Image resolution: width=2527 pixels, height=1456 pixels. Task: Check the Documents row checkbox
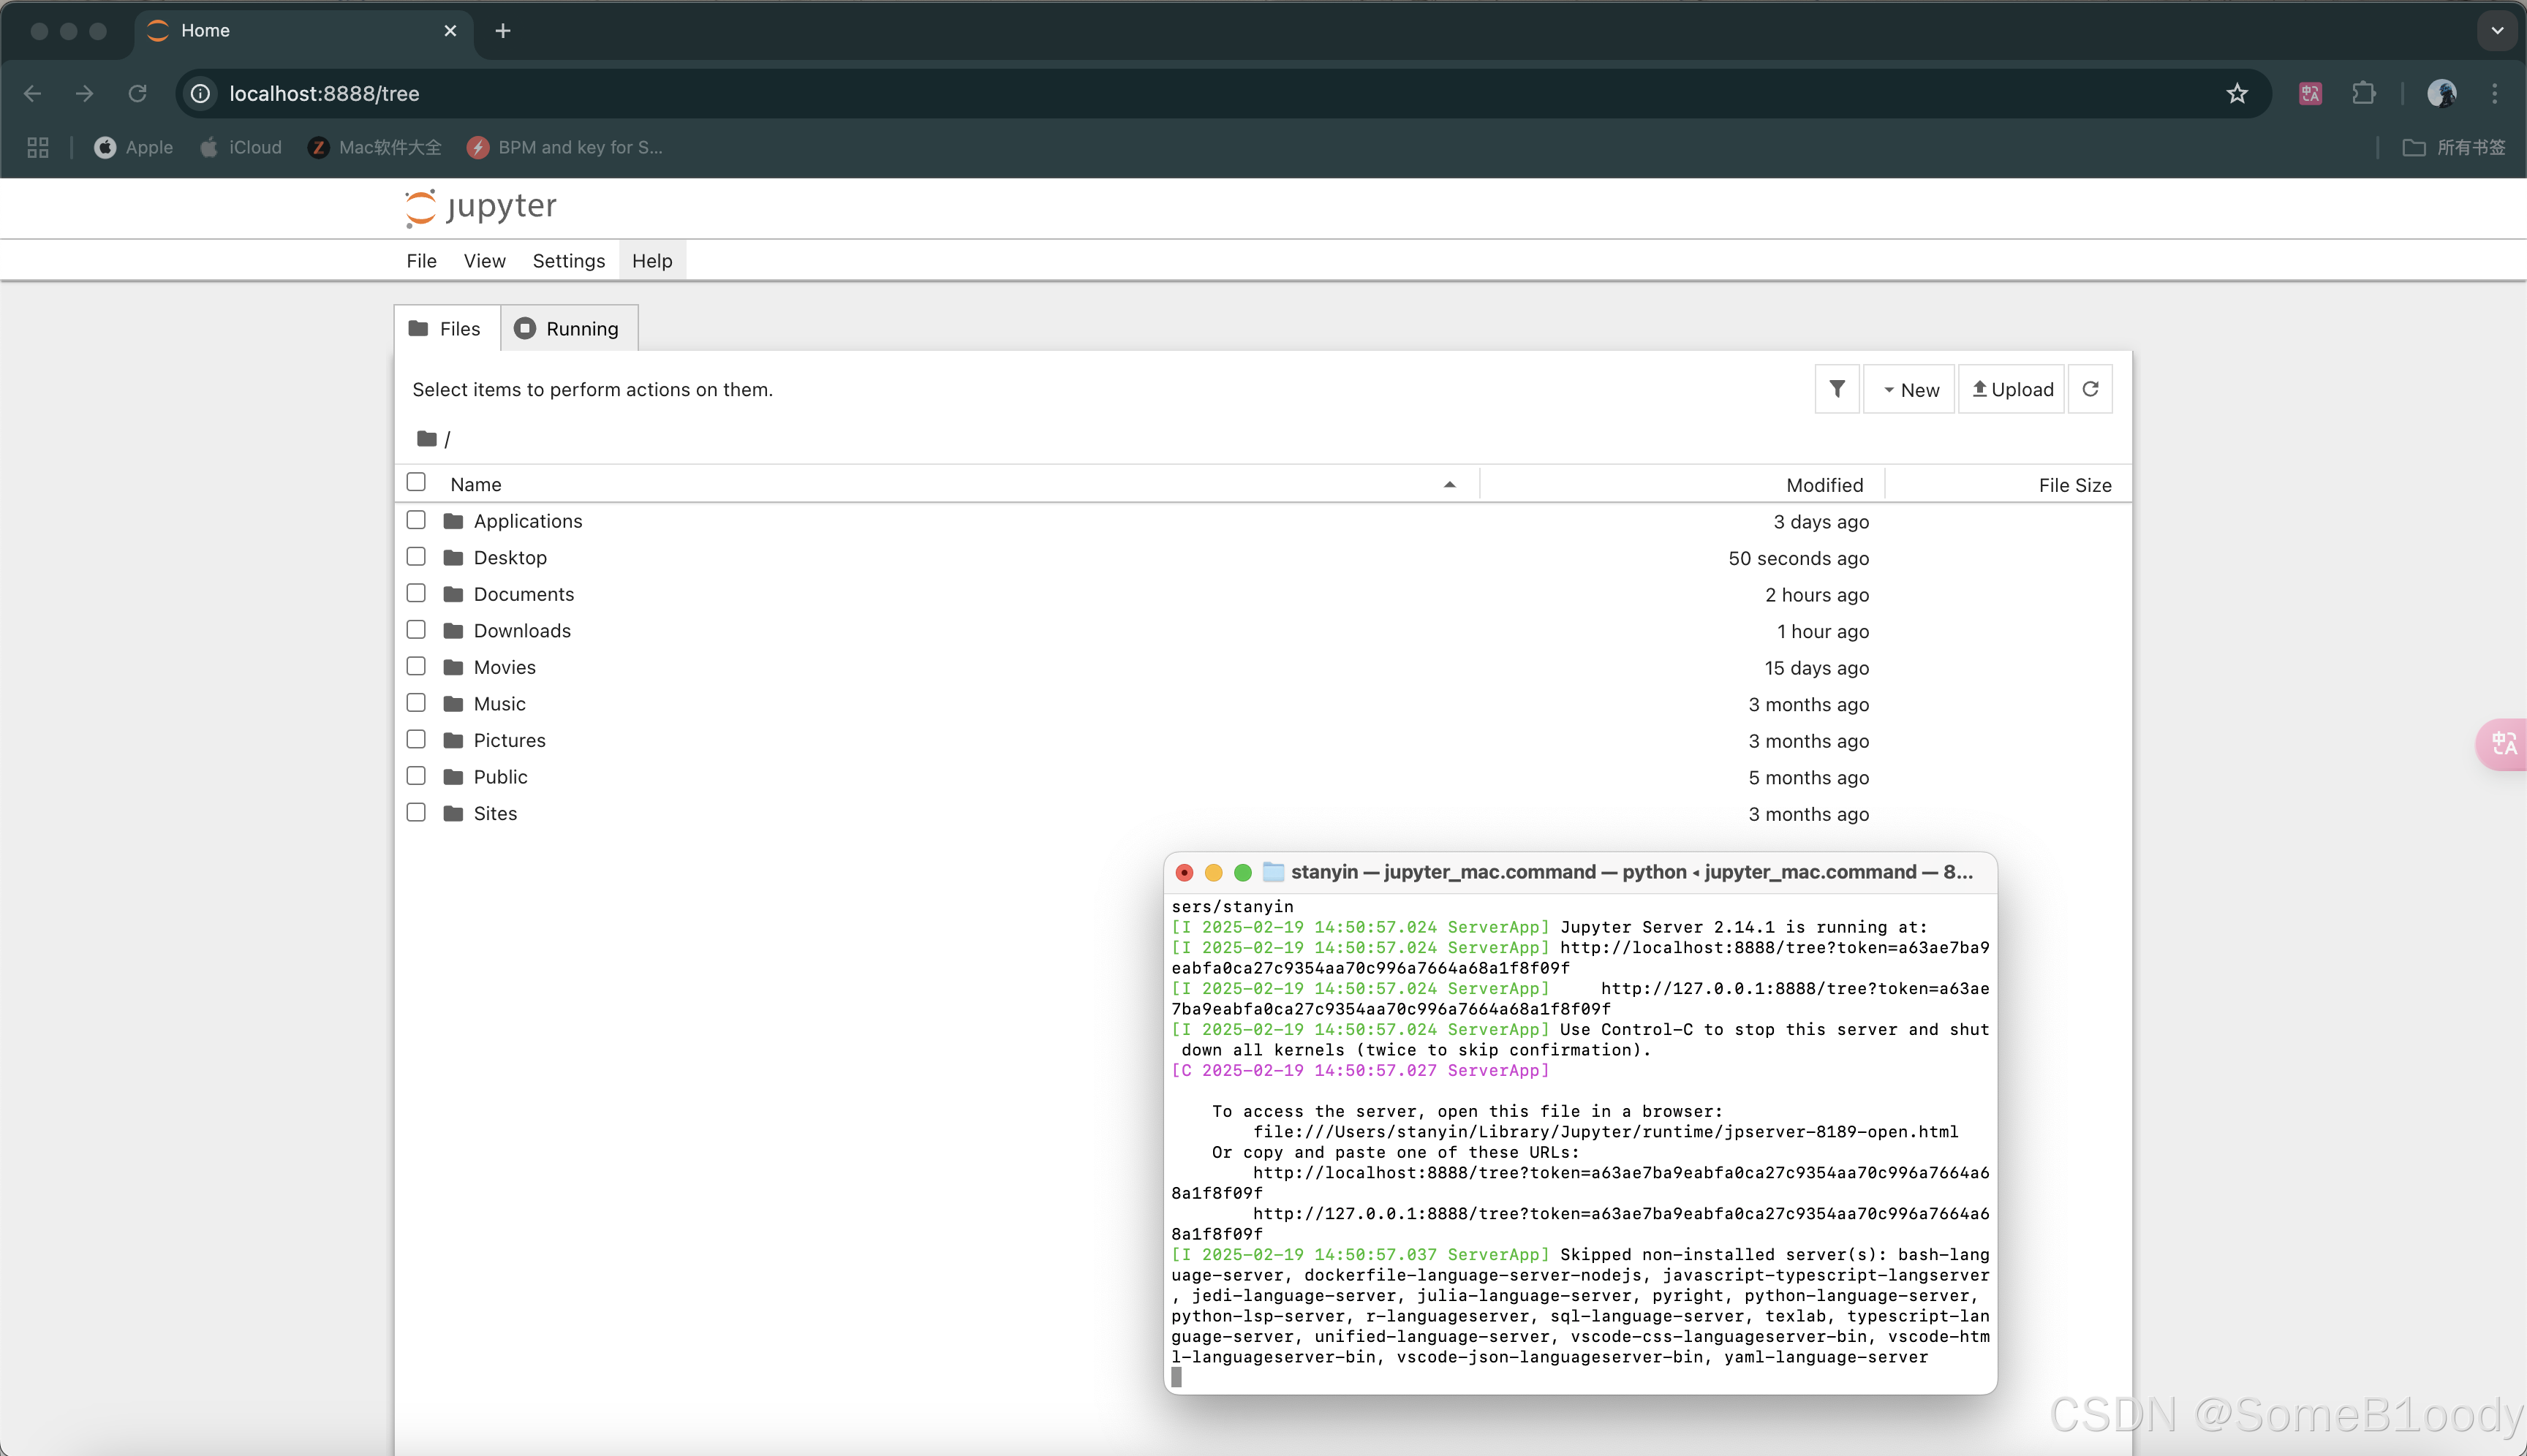click(x=416, y=593)
